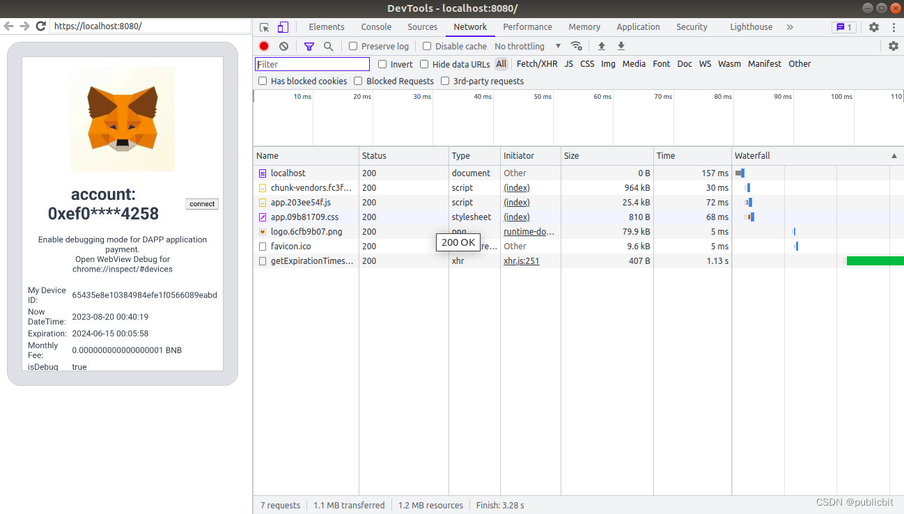The image size is (904, 514).
Task: Enable Preserve log checkbox
Action: [353, 46]
